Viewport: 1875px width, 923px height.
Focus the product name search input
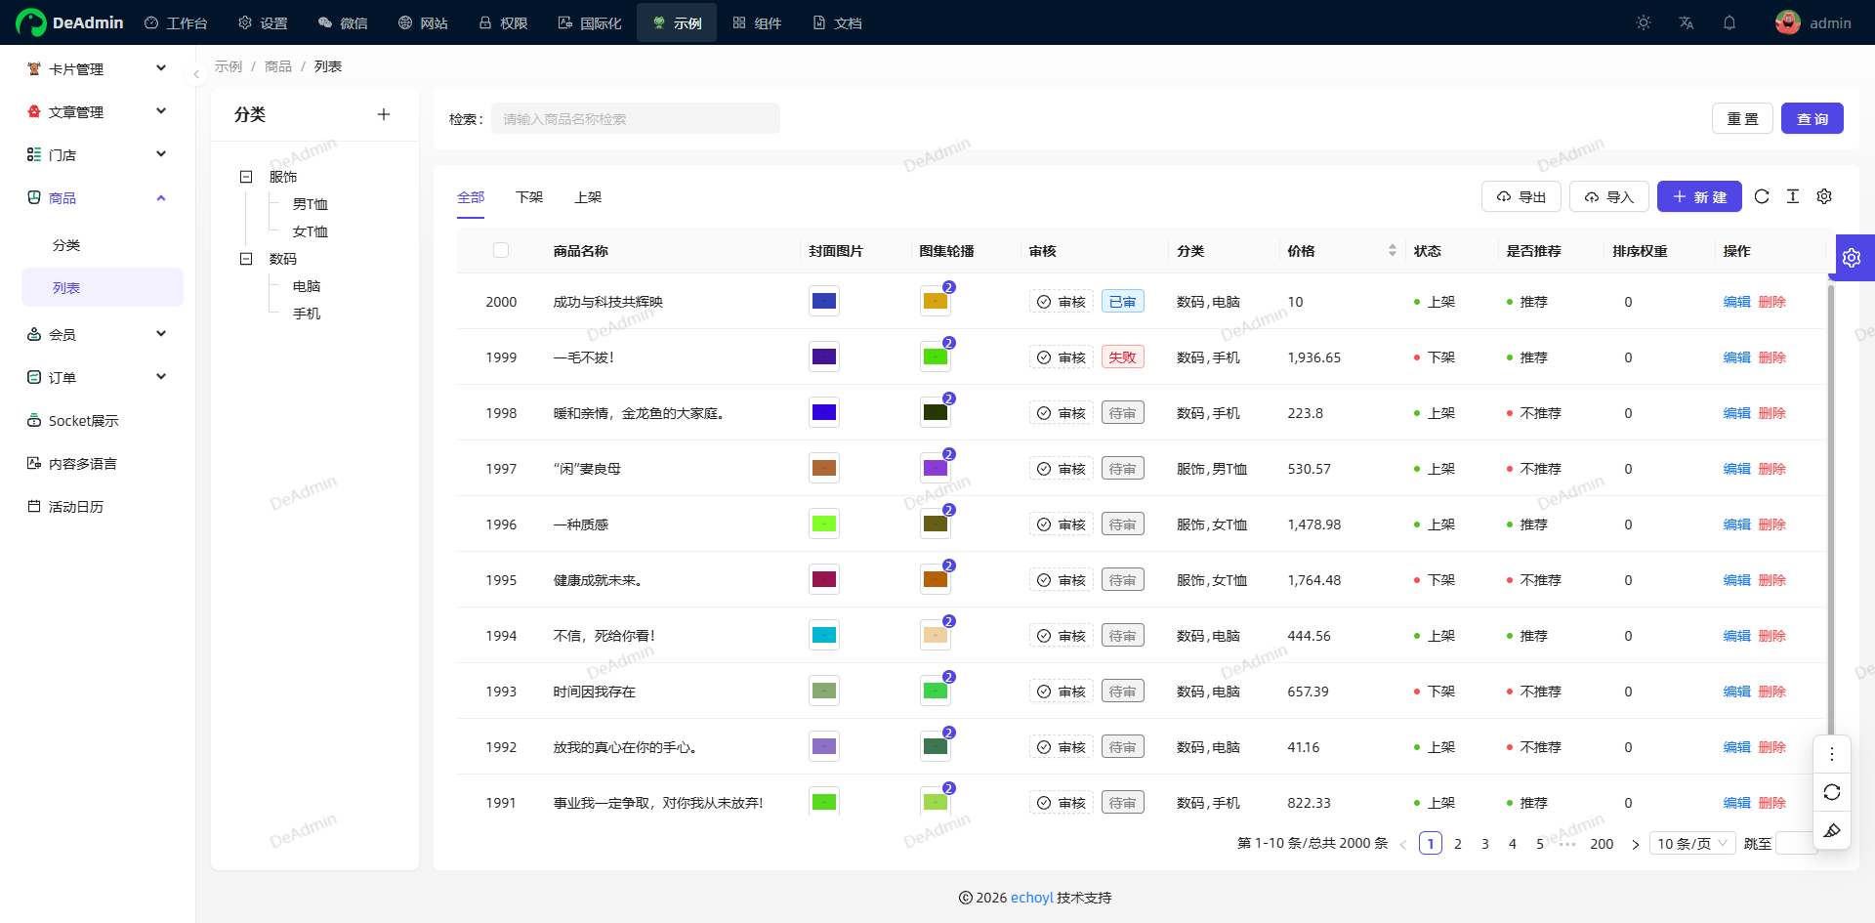tap(635, 119)
